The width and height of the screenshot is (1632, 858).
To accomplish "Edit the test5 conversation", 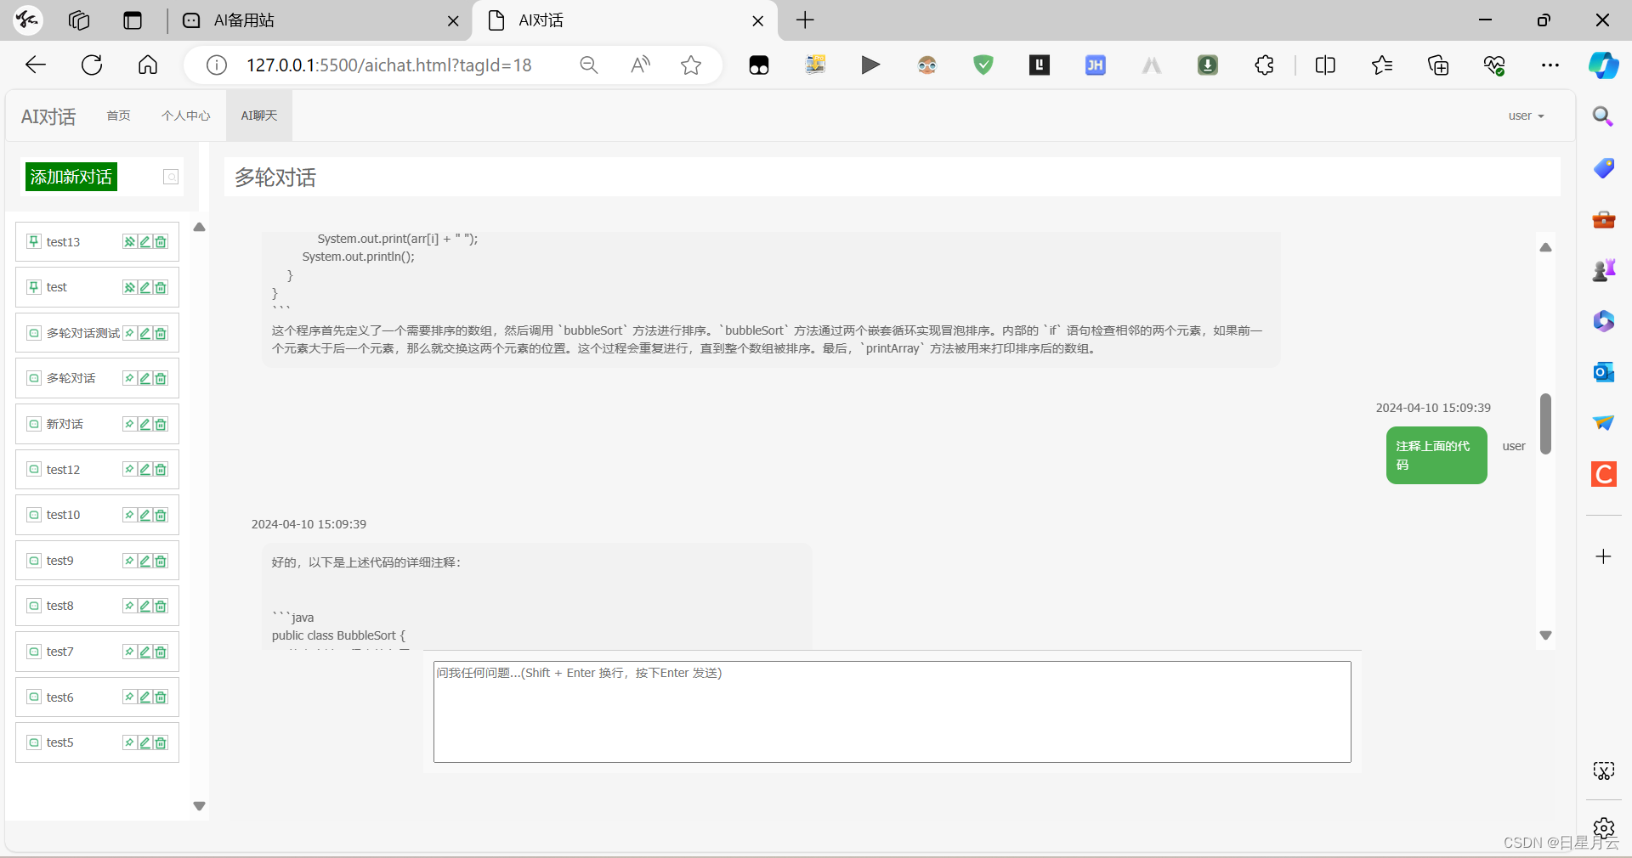I will click(x=145, y=742).
